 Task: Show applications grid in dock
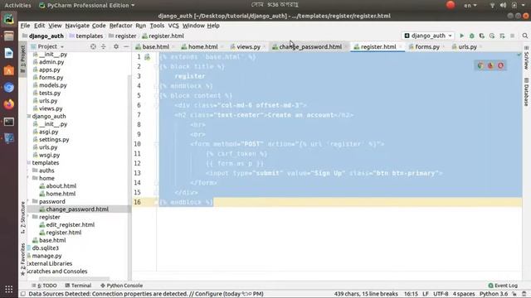coord(9,289)
